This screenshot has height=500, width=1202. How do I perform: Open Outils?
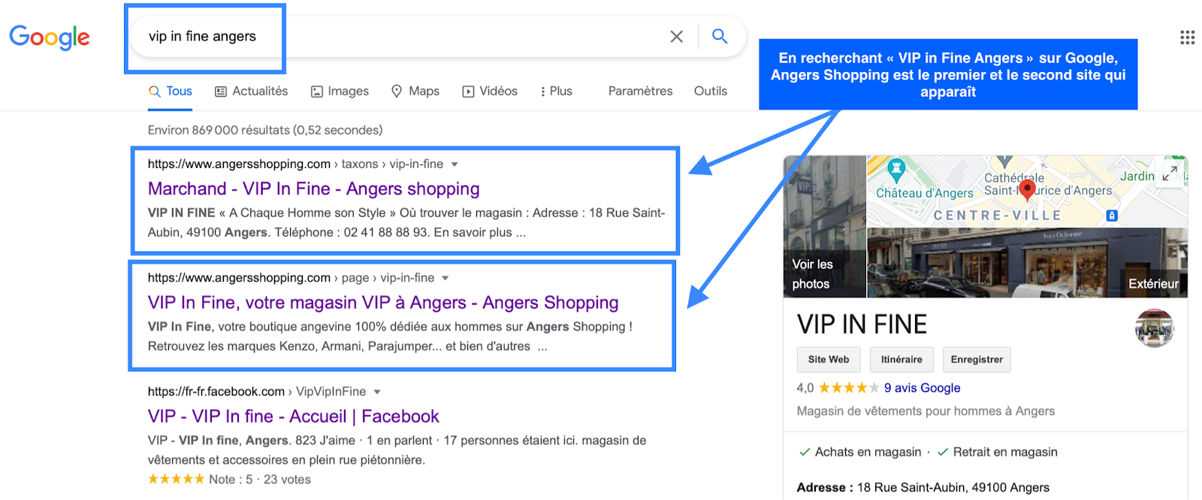tap(710, 91)
